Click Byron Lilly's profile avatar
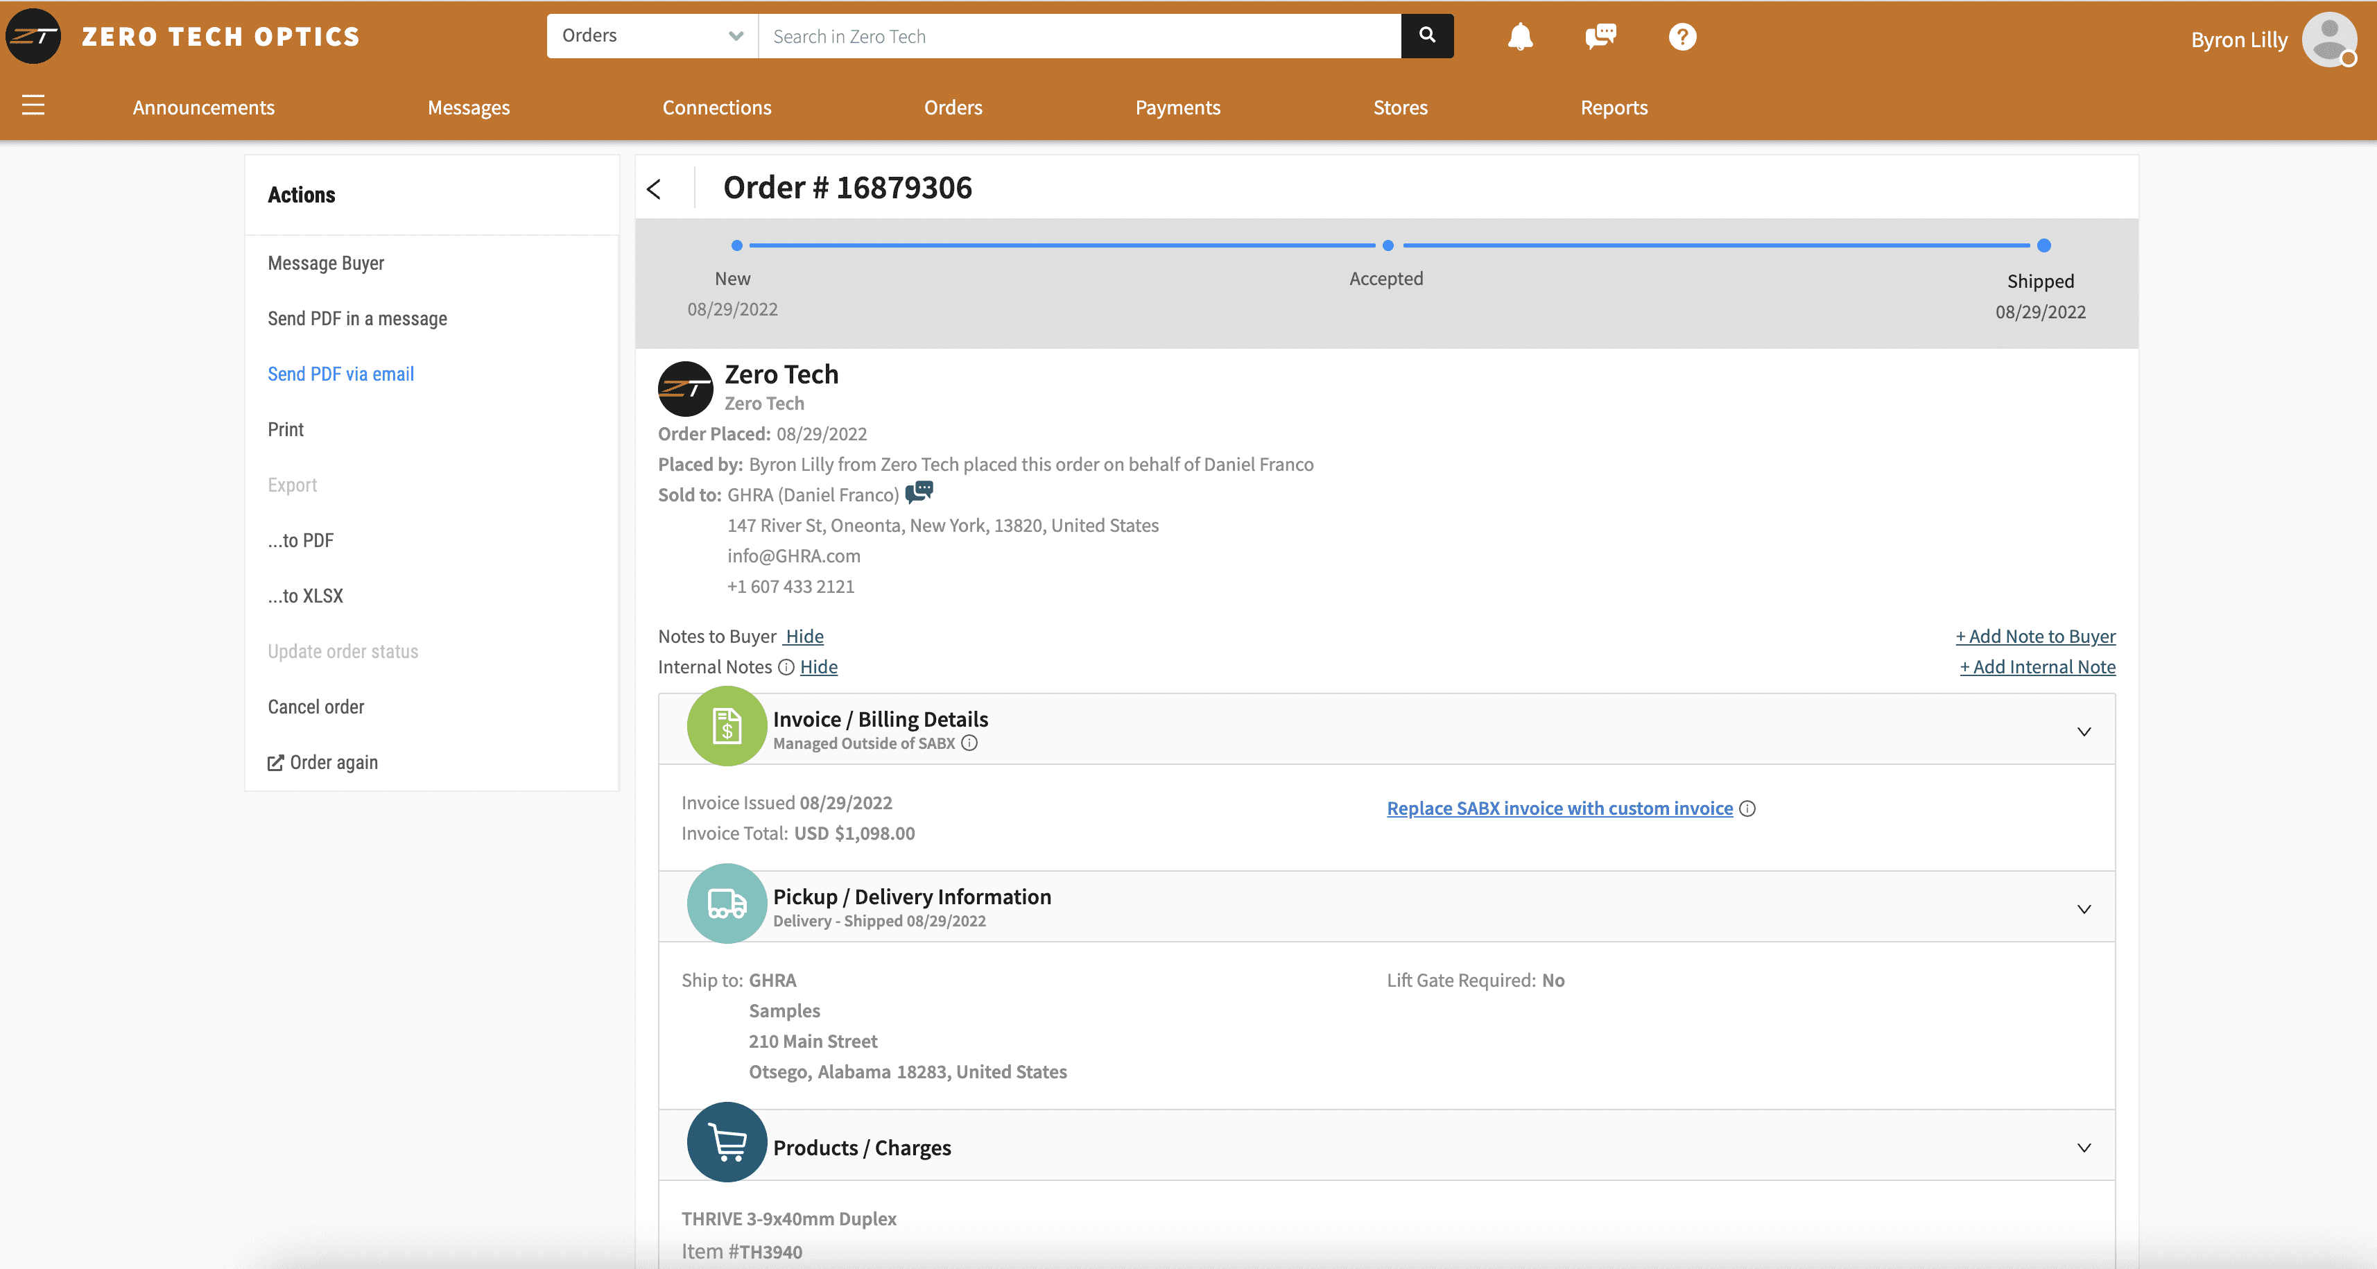Screen dimensions: 2377x1269 point(2329,40)
